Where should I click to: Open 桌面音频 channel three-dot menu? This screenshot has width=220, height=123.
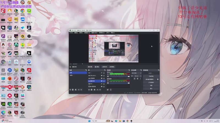click(x=108, y=81)
